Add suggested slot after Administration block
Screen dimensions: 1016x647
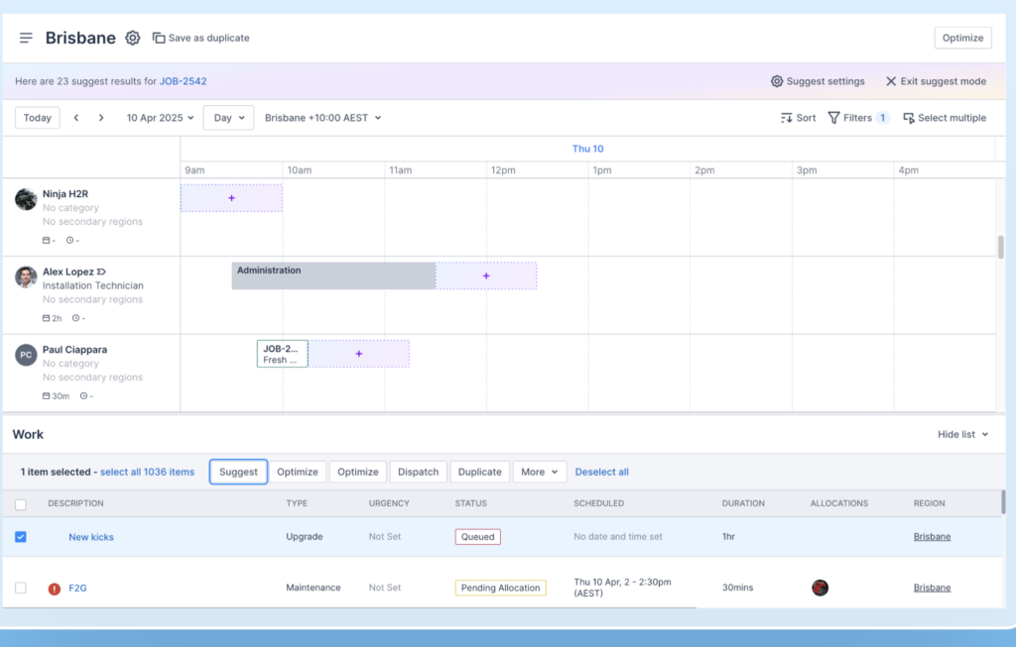click(x=486, y=275)
